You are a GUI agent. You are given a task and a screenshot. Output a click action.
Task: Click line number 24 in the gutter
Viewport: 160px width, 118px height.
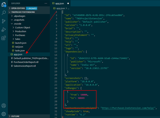click(x=56, y=88)
